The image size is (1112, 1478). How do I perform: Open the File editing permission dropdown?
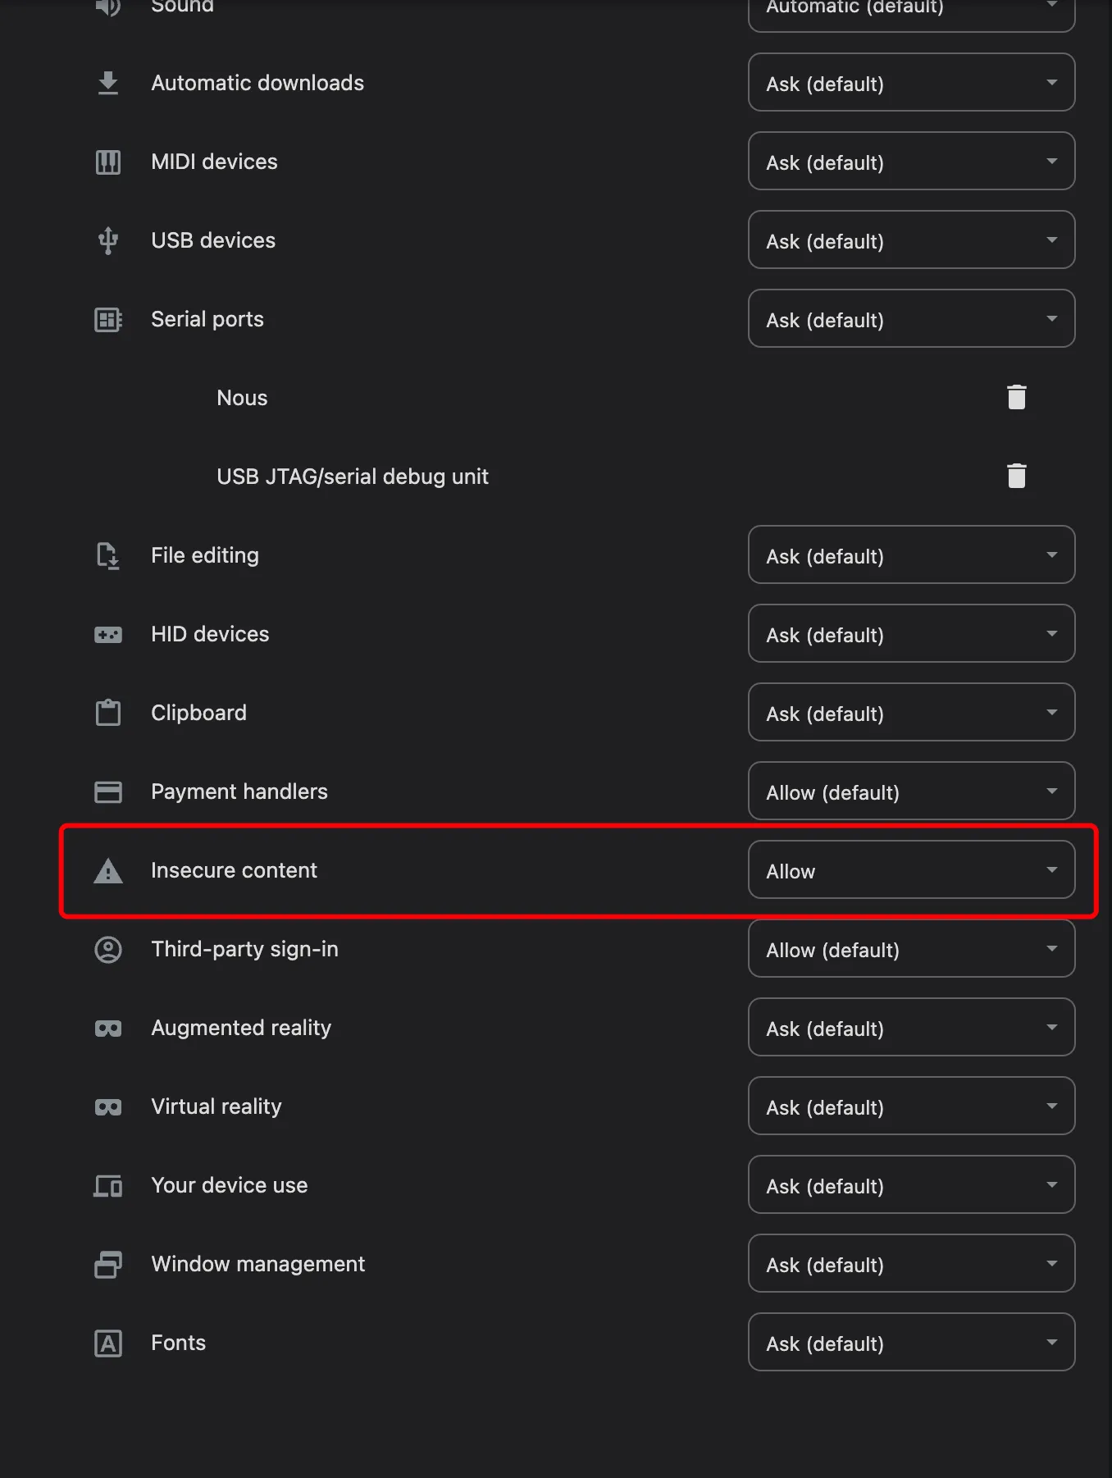(911, 554)
